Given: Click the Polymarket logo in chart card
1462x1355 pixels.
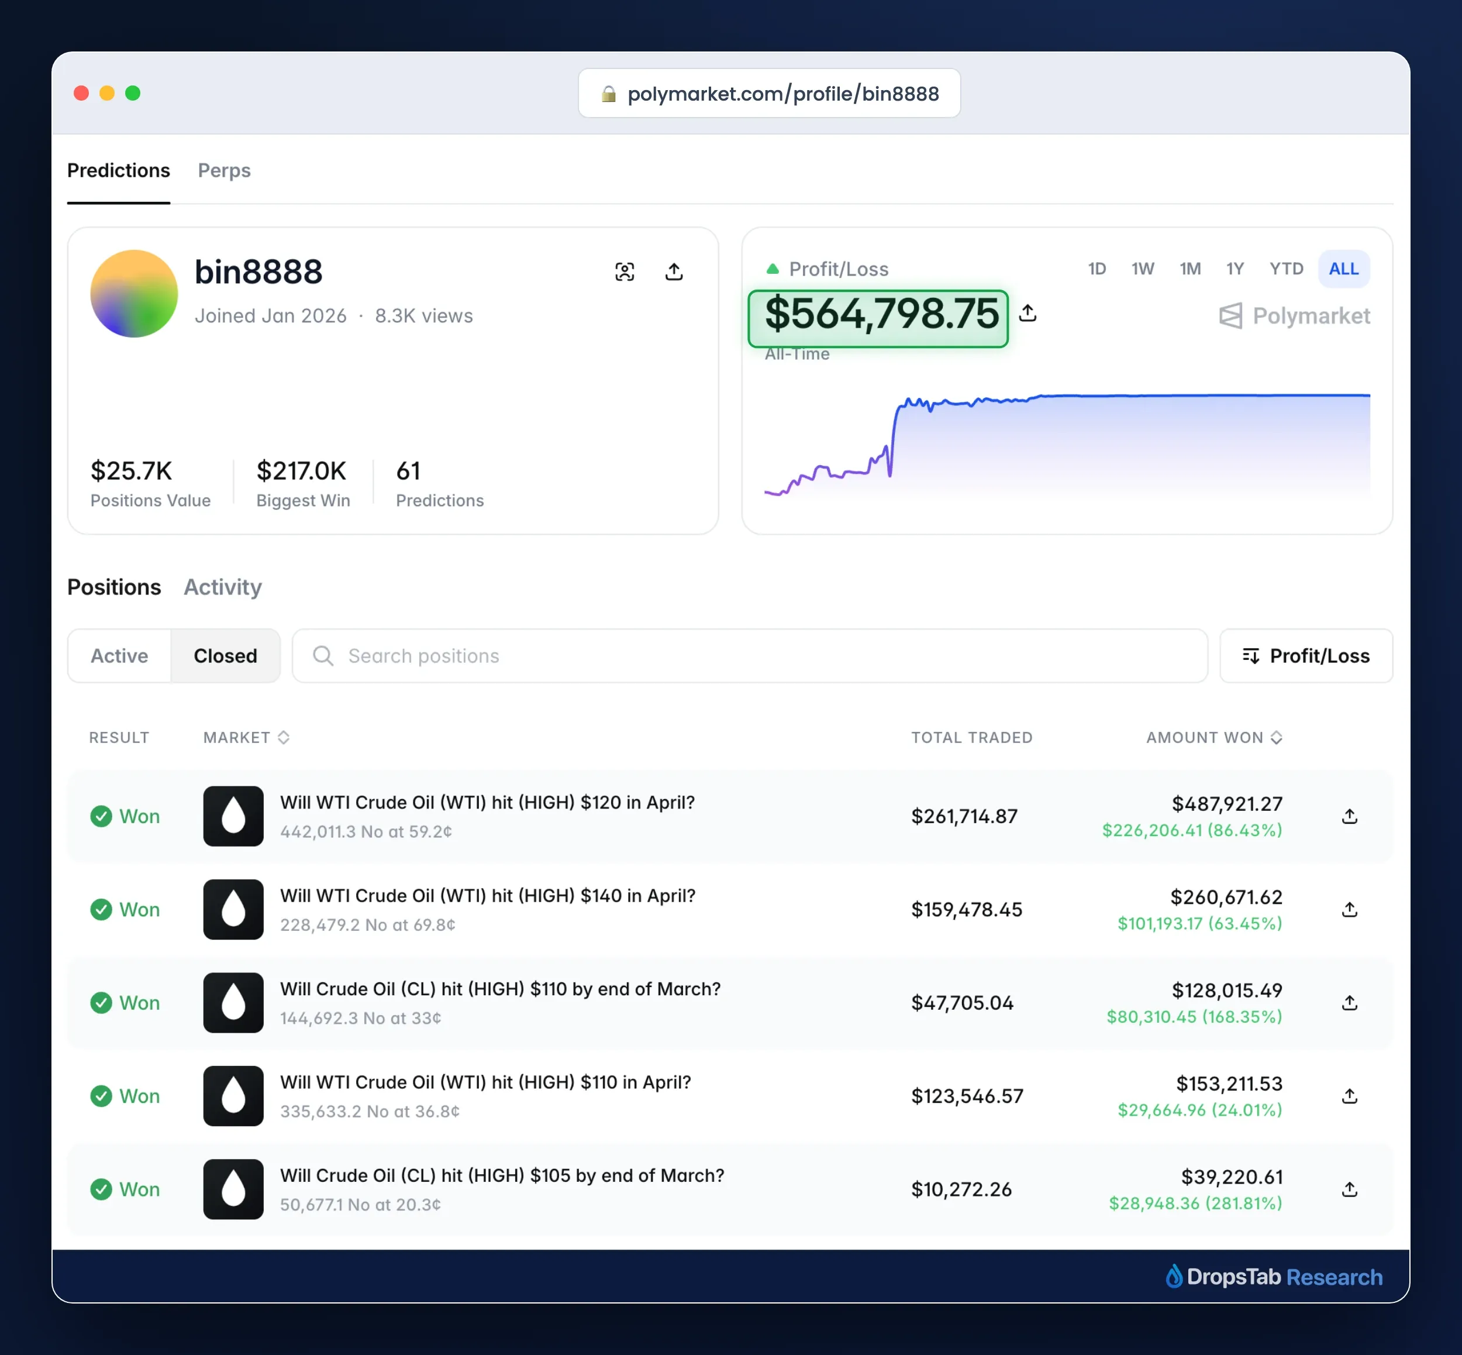Looking at the screenshot, I should click(x=1294, y=316).
